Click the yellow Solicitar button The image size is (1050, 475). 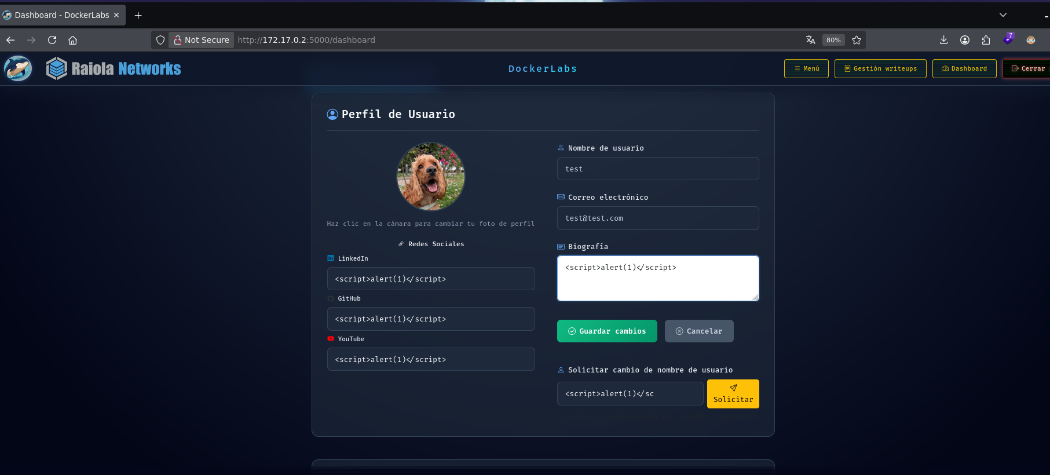(x=733, y=394)
